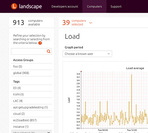Select the foo (5) access group
The width and height of the screenshot is (148, 133).
click(31, 67)
